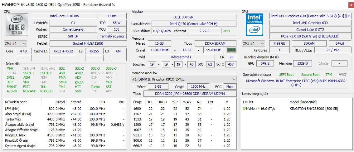The image size is (354, 152).
Task: Click the Windows 10 IoT Enterprise OS box
Action: [x=296, y=83]
